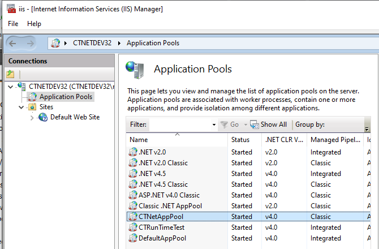
Task: Expand the Default Web Site node
Action: coord(32,118)
